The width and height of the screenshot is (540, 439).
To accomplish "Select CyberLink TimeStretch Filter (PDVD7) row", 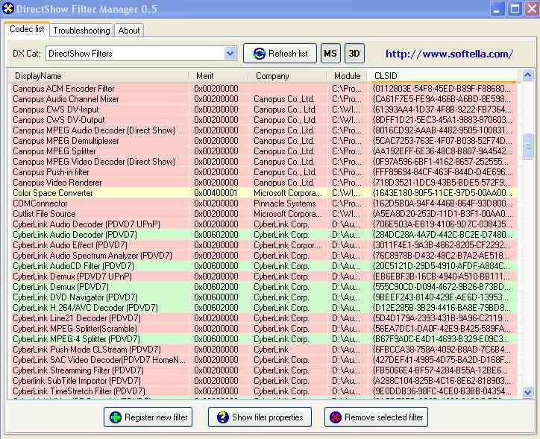I will [x=263, y=391].
